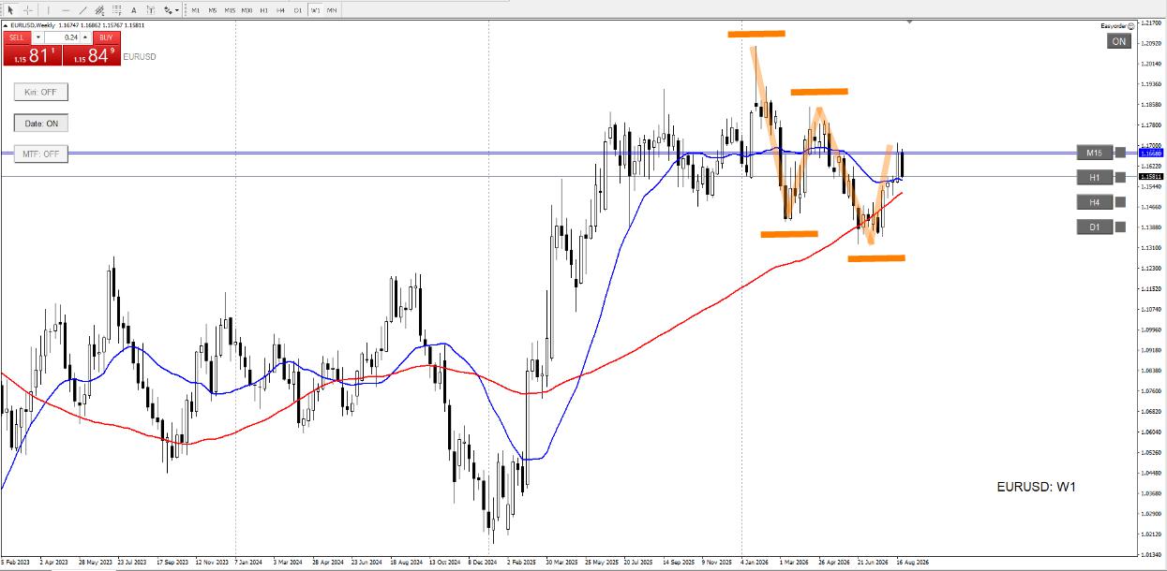Toggle the Date: ON switch
The height and width of the screenshot is (571, 1167).
(x=41, y=123)
